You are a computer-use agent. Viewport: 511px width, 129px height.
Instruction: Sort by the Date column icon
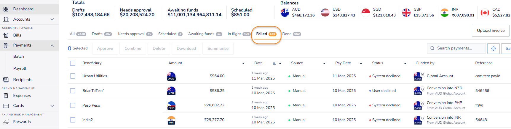click(x=274, y=63)
